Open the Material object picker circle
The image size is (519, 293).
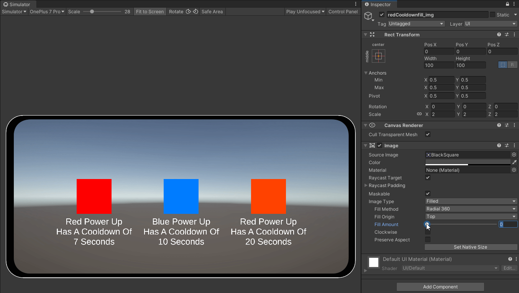pyautogui.click(x=514, y=170)
